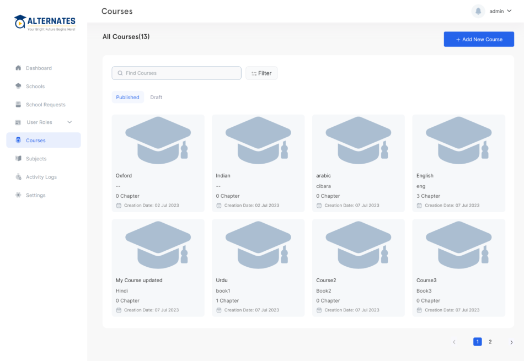Click the Add New Course button

pos(479,39)
